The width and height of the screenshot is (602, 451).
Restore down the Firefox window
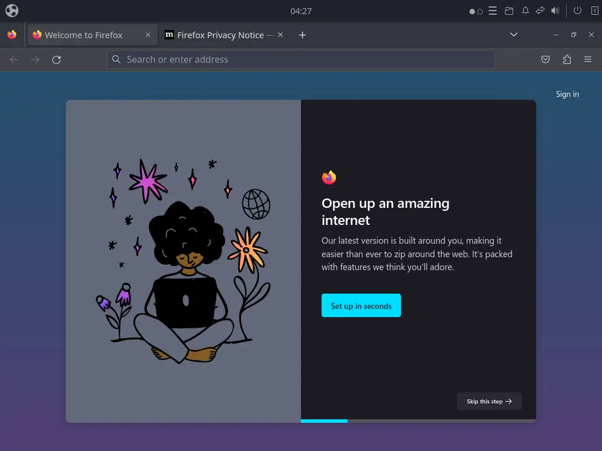(574, 35)
